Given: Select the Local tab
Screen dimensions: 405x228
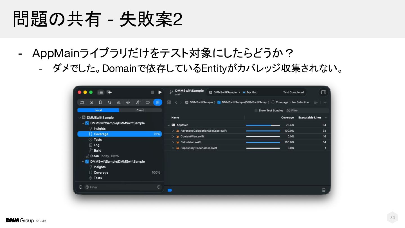Looking at the screenshot, I should pyautogui.click(x=98, y=110).
